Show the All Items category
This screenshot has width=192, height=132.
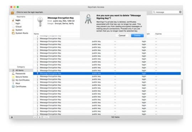coord(21,70)
